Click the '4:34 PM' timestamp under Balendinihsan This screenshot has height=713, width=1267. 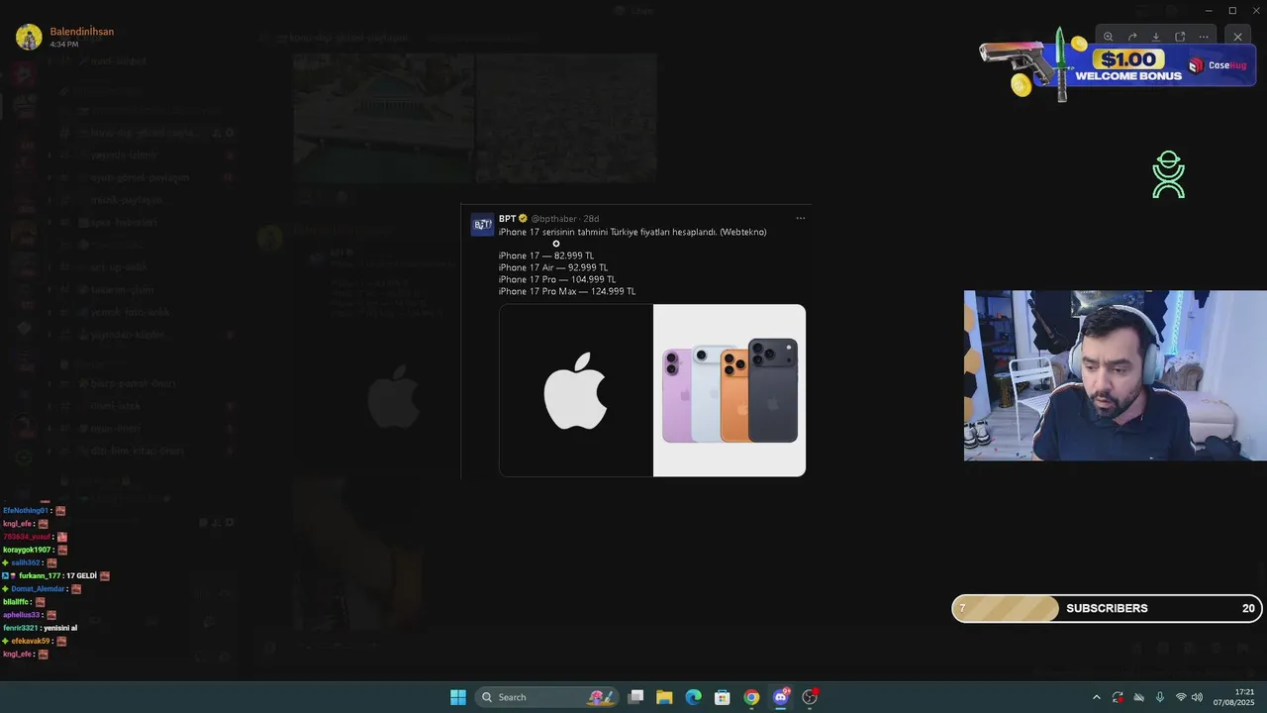[64, 45]
